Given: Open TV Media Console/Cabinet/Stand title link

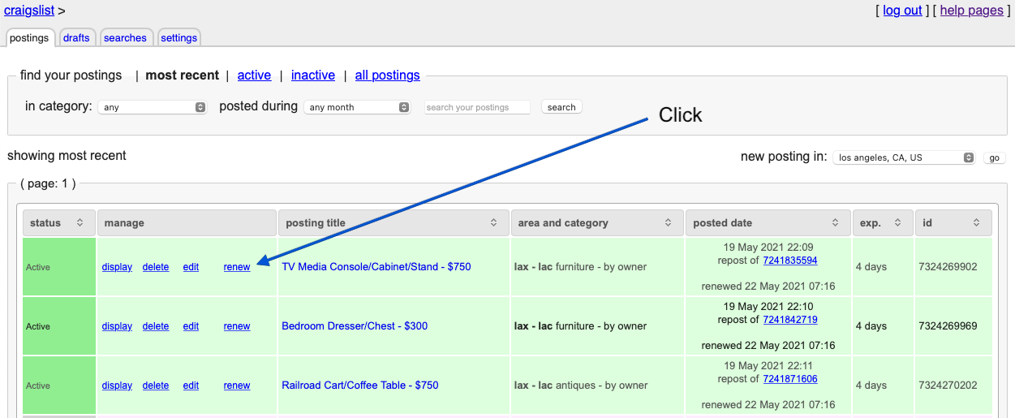Looking at the screenshot, I should pyautogui.click(x=376, y=267).
